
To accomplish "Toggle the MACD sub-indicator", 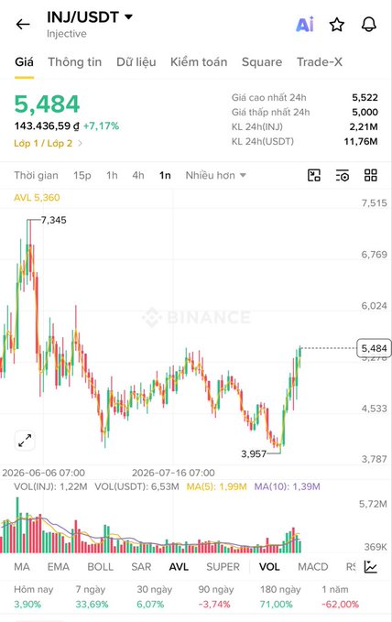I will click(313, 567).
